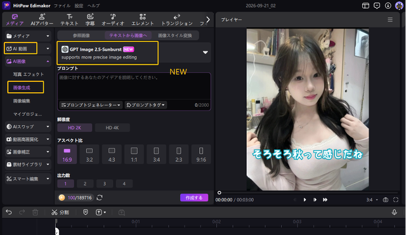Open the オーディオ tab
The image size is (406, 235).
113,20
